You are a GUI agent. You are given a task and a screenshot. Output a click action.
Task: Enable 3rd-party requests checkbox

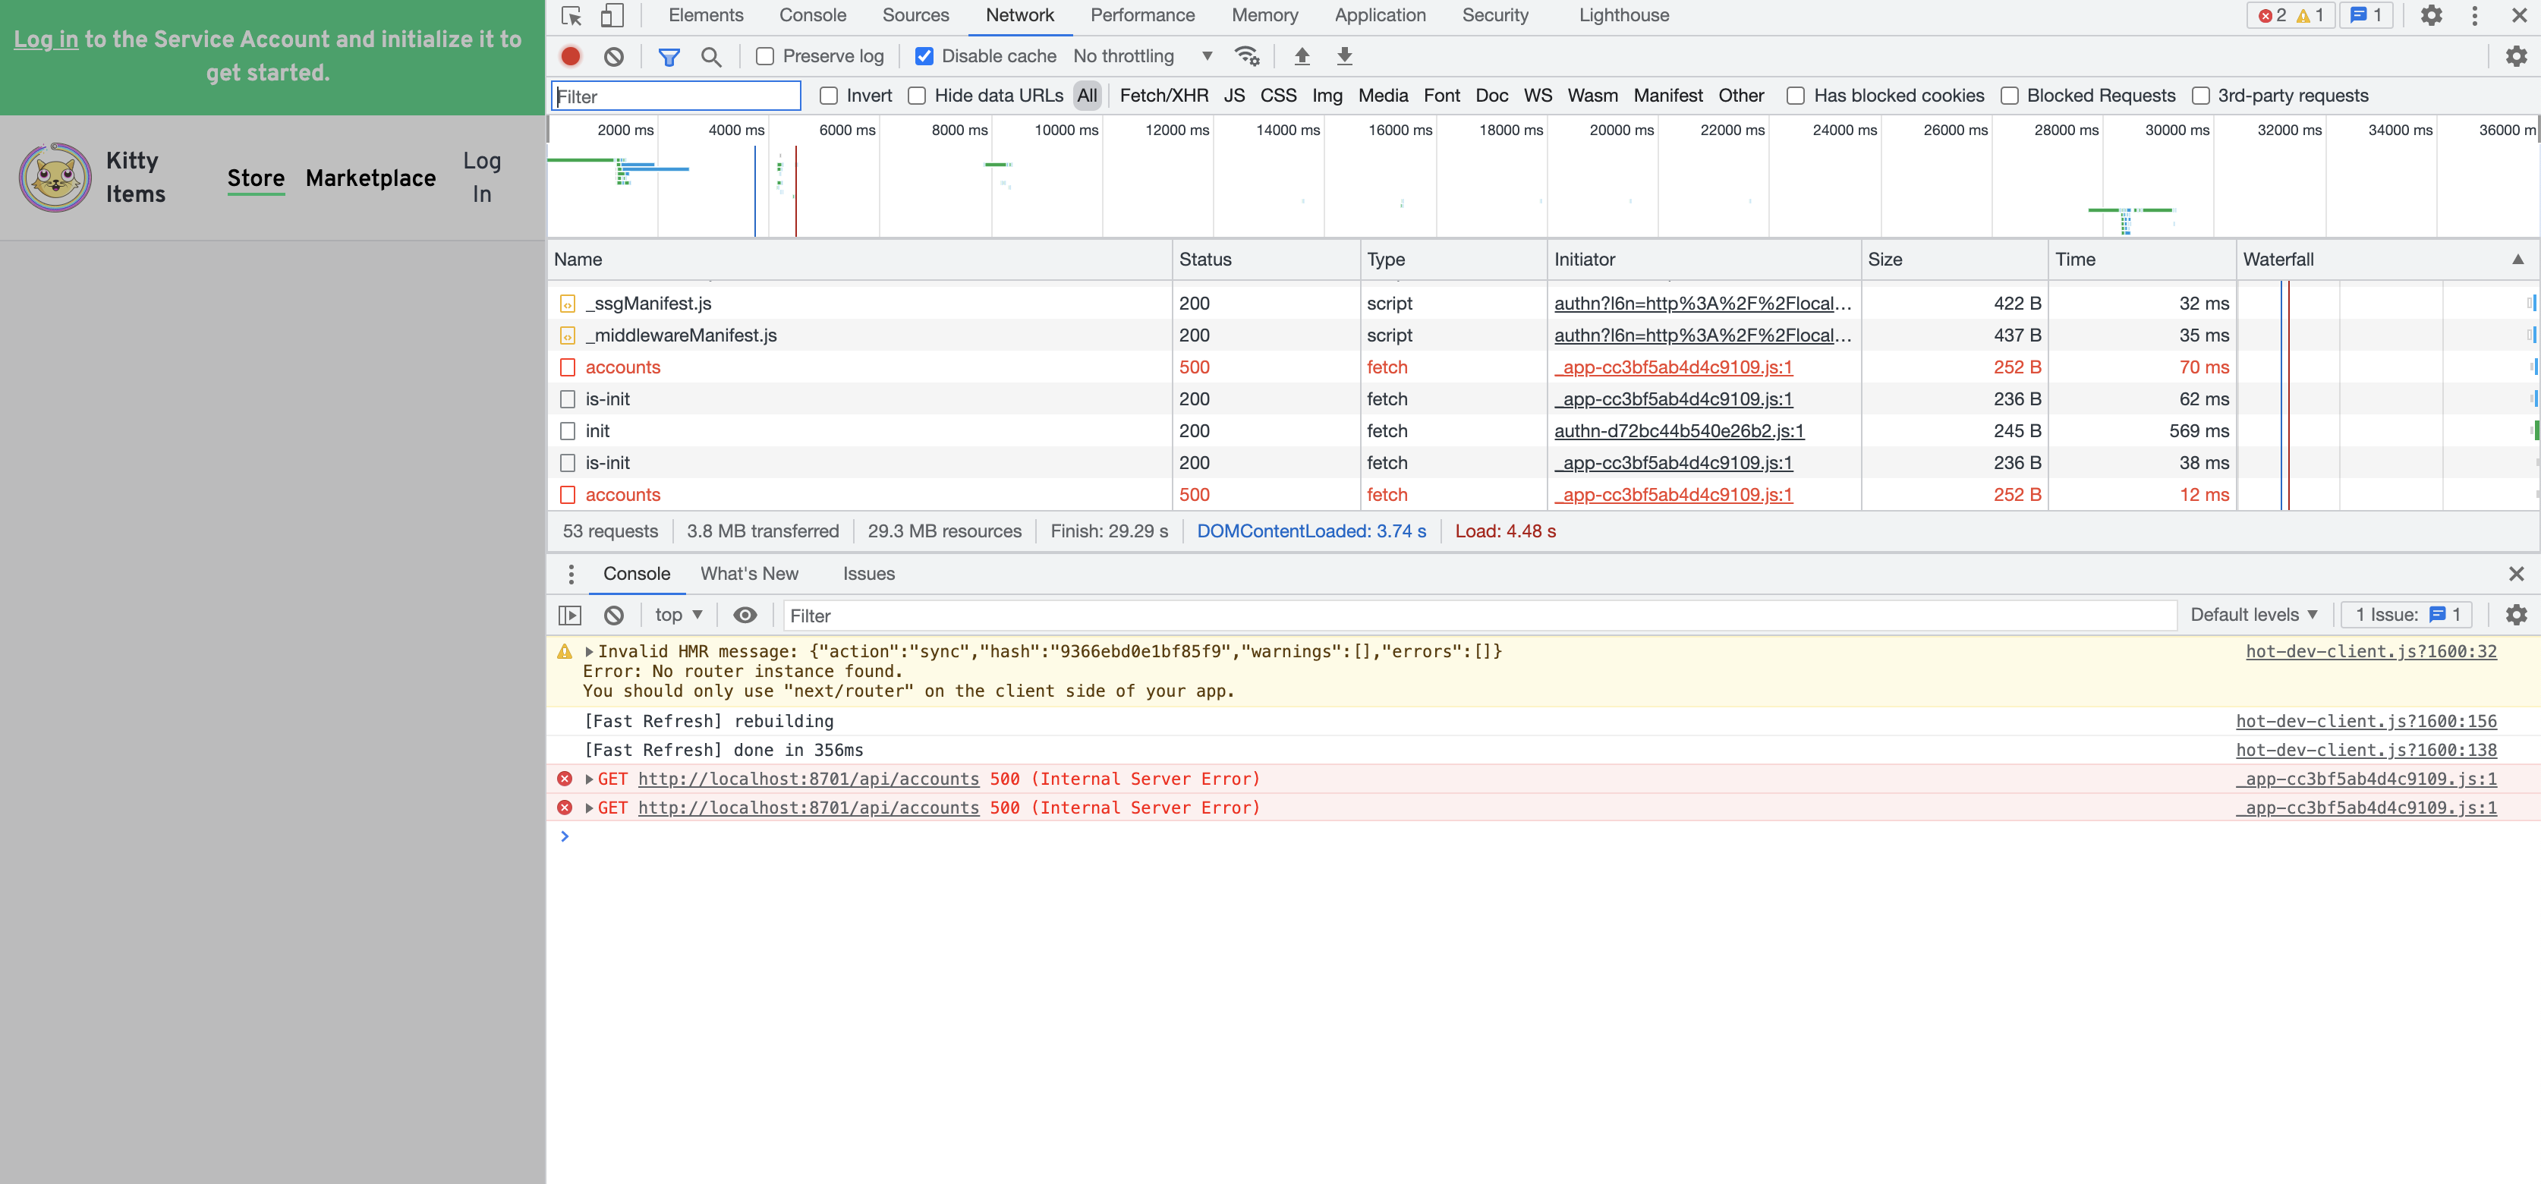(x=2201, y=96)
